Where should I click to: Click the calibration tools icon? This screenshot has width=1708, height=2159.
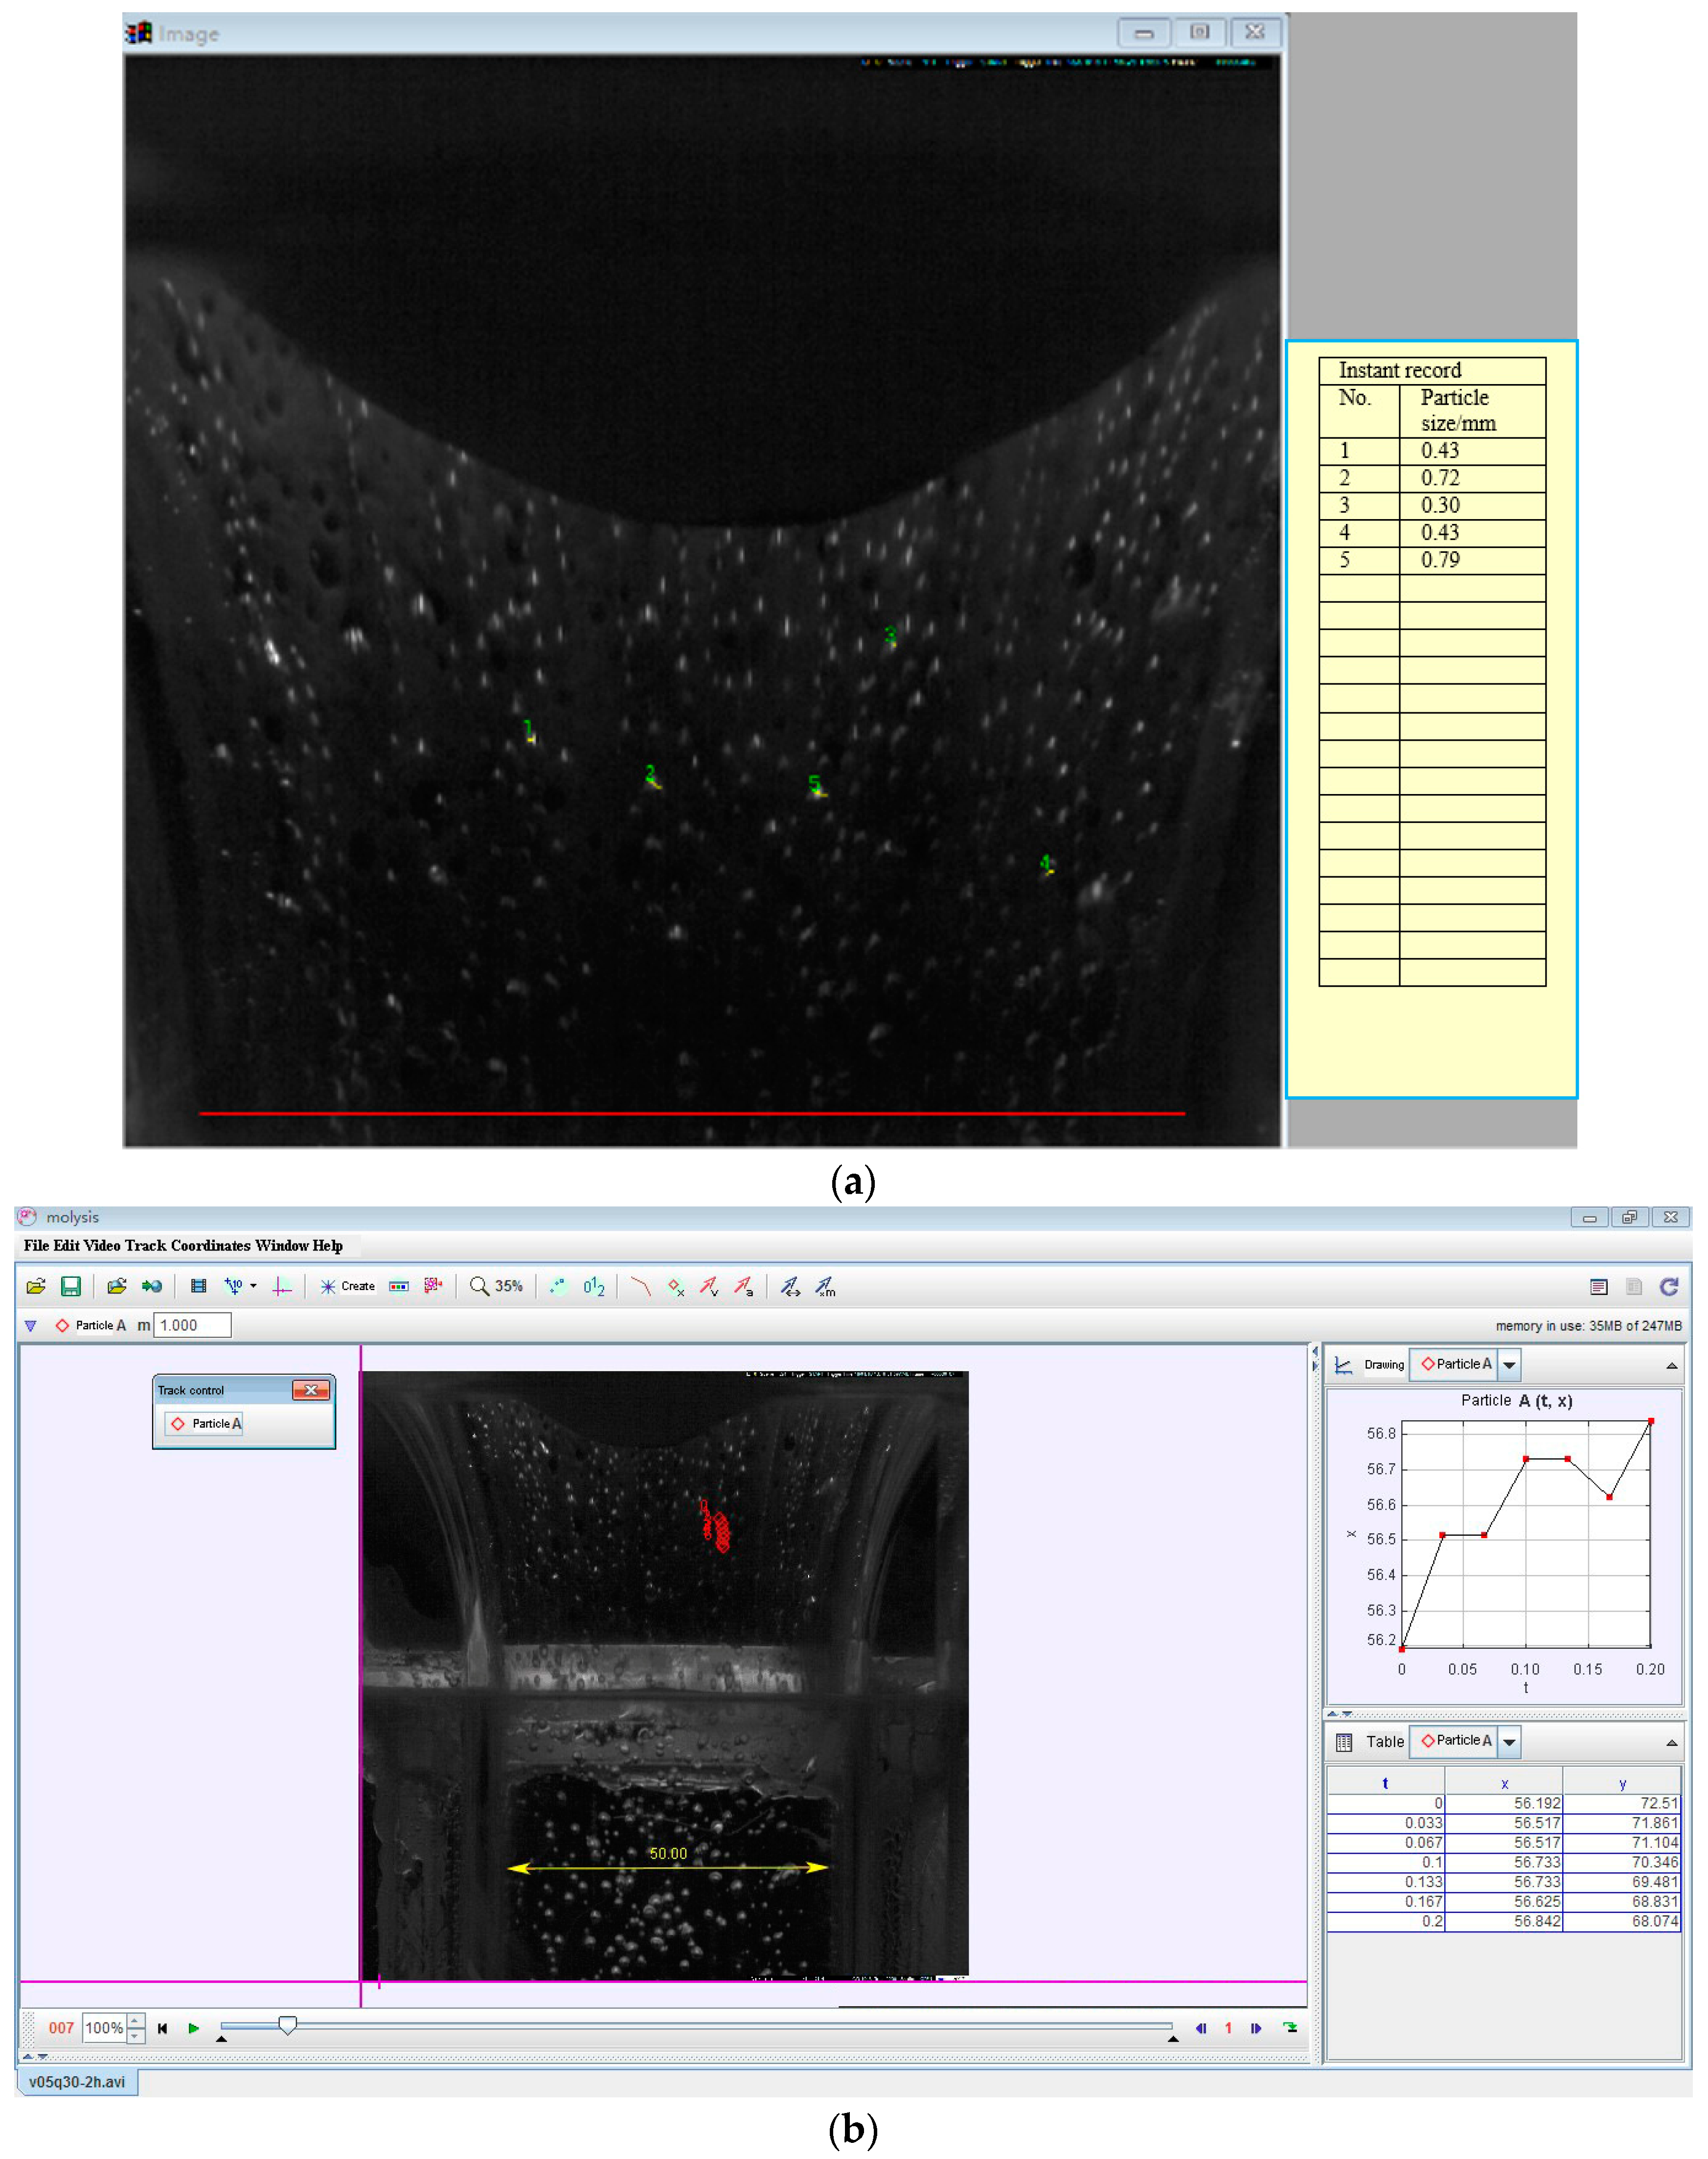point(235,1286)
